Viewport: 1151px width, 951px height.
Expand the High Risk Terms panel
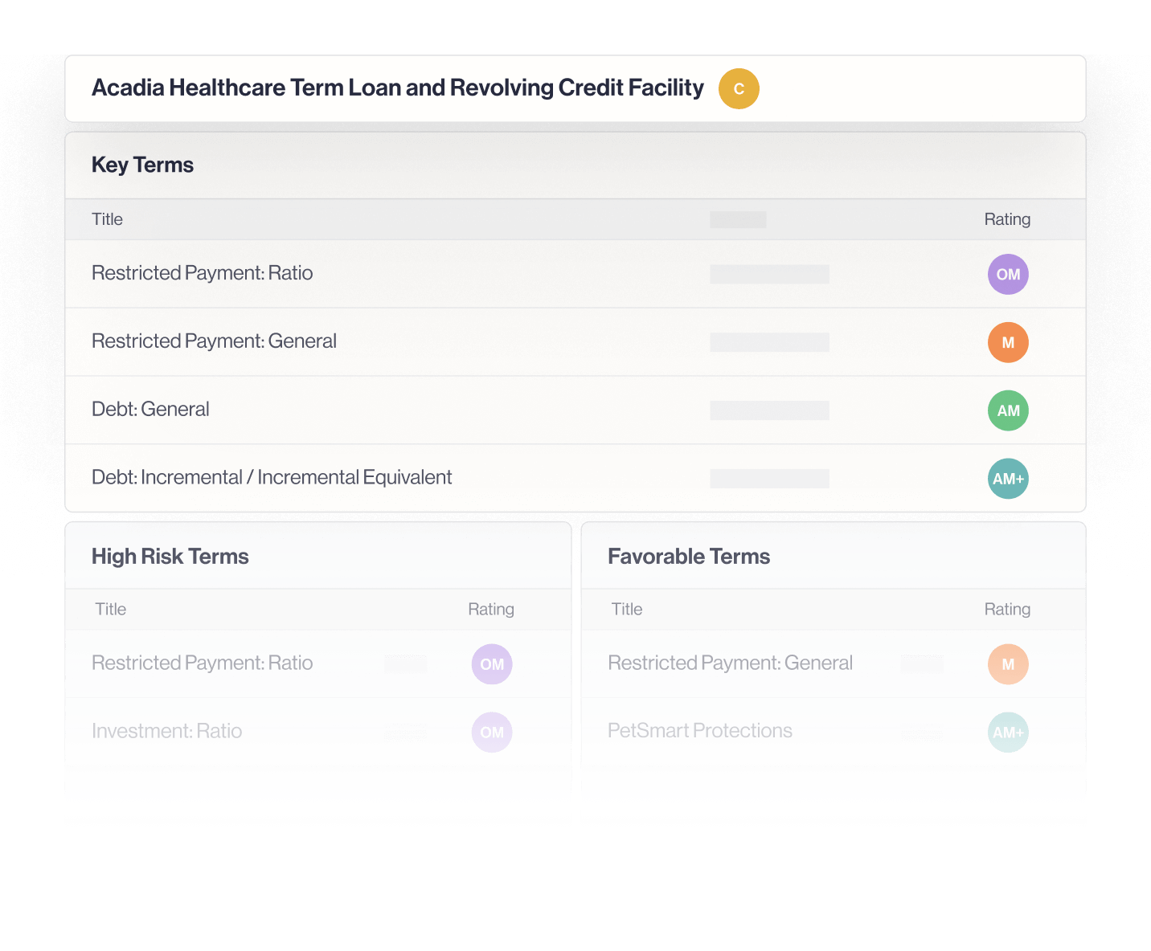point(170,556)
